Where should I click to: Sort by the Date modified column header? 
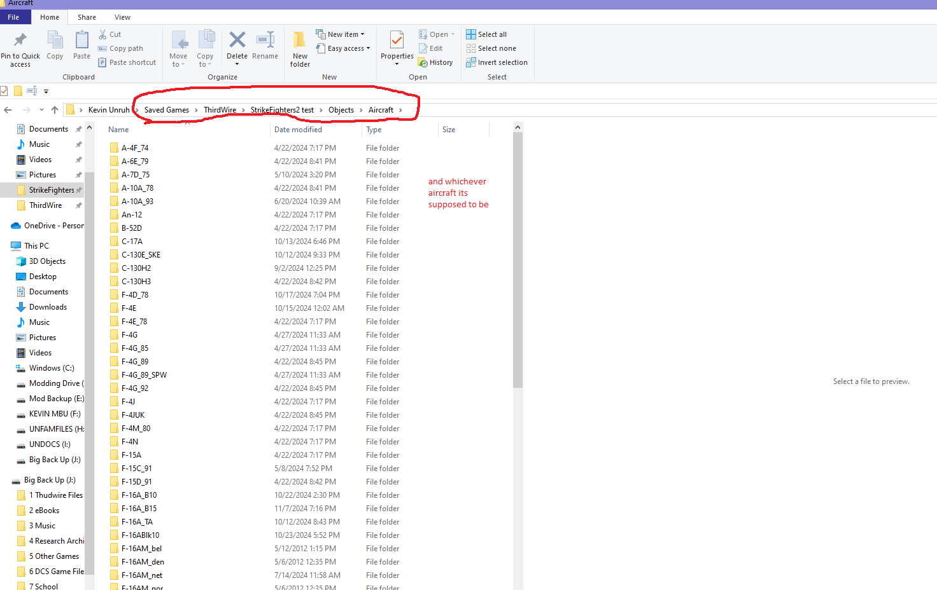[316, 130]
